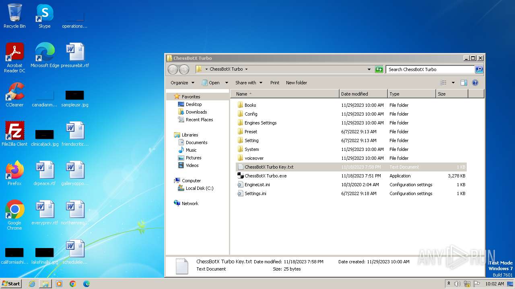Viewport: 515px width, 289px height.
Task: Launch Firefox desktop shortcut
Action: click(x=14, y=173)
